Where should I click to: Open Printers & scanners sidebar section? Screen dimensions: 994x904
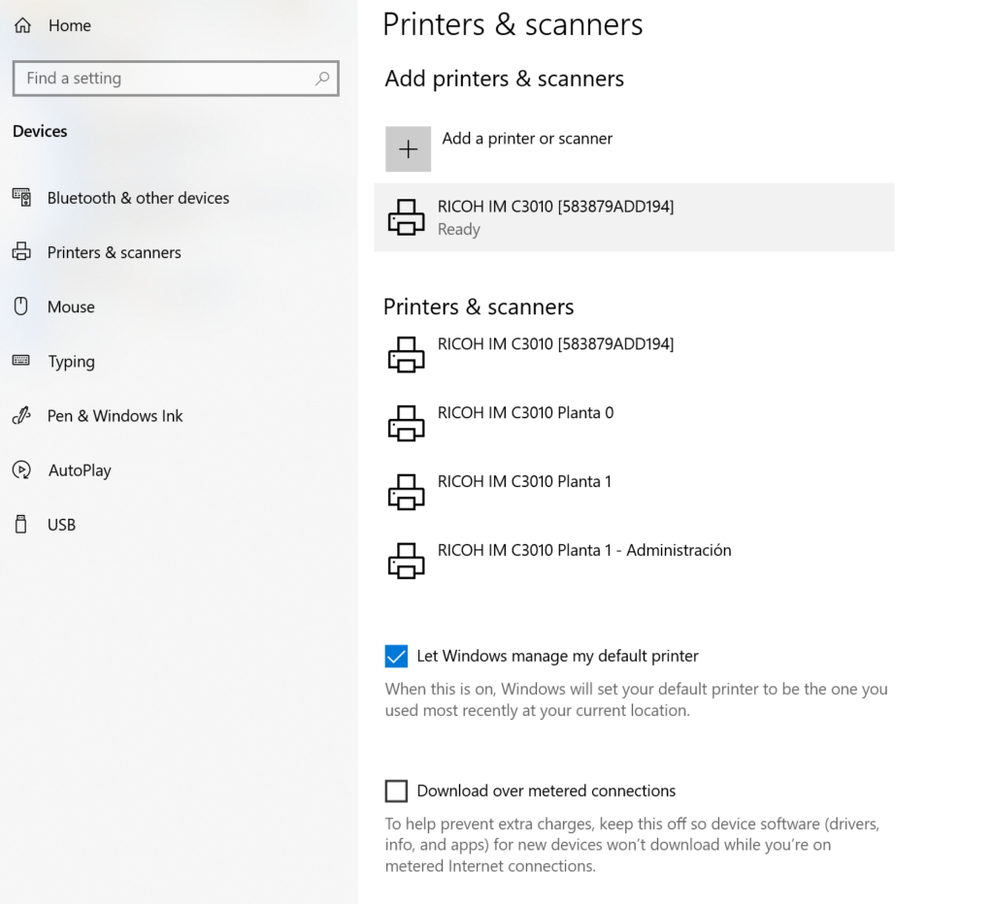pyautogui.click(x=114, y=252)
